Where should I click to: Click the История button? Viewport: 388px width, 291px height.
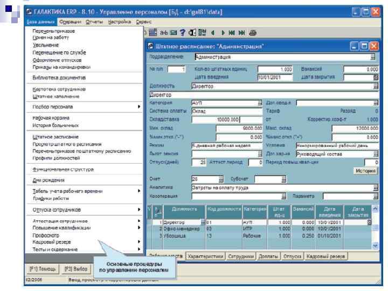click(x=365, y=171)
